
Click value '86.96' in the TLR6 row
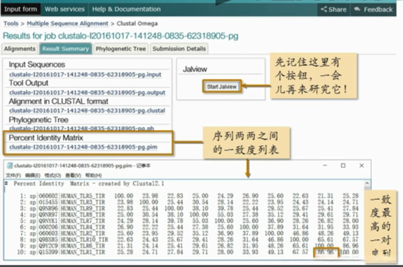pyautogui.click(x=350, y=246)
